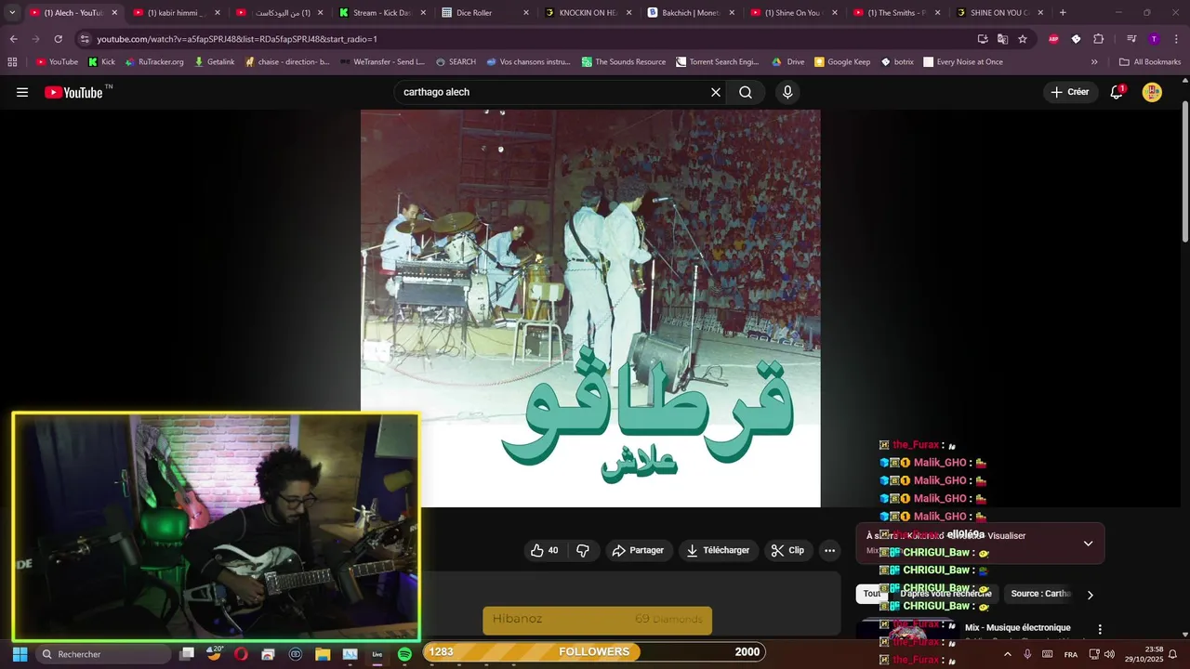The image size is (1190, 669).
Task: Open a new browser tab
Action: [x=1063, y=13]
